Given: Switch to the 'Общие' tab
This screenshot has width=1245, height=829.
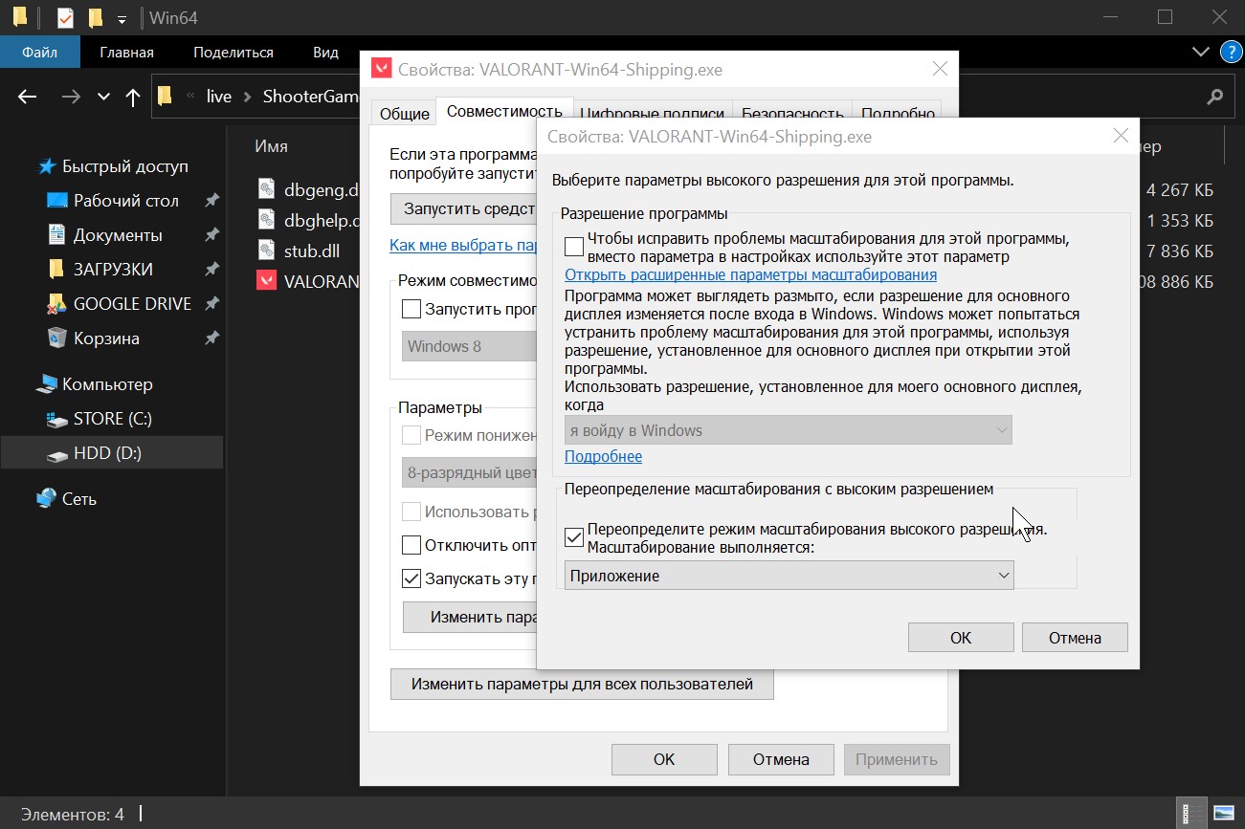Looking at the screenshot, I should tap(405, 114).
